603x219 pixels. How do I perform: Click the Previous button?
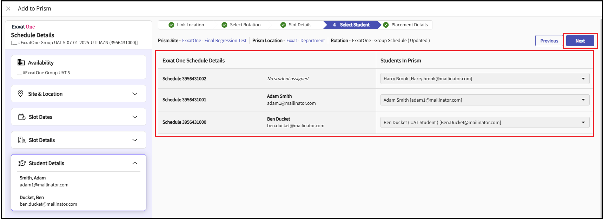click(x=549, y=41)
